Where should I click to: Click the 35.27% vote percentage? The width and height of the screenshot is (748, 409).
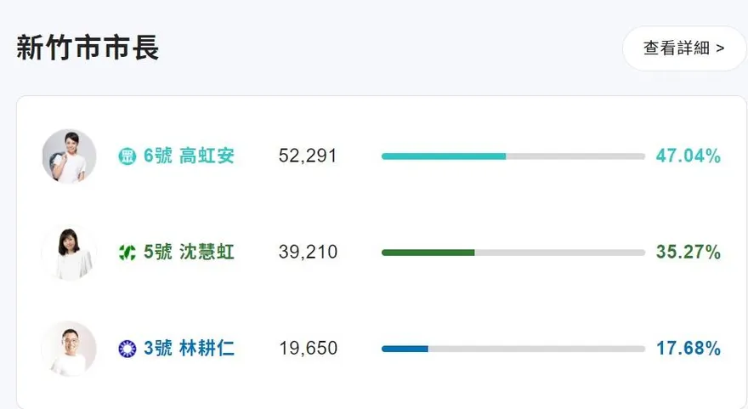pyautogui.click(x=688, y=253)
